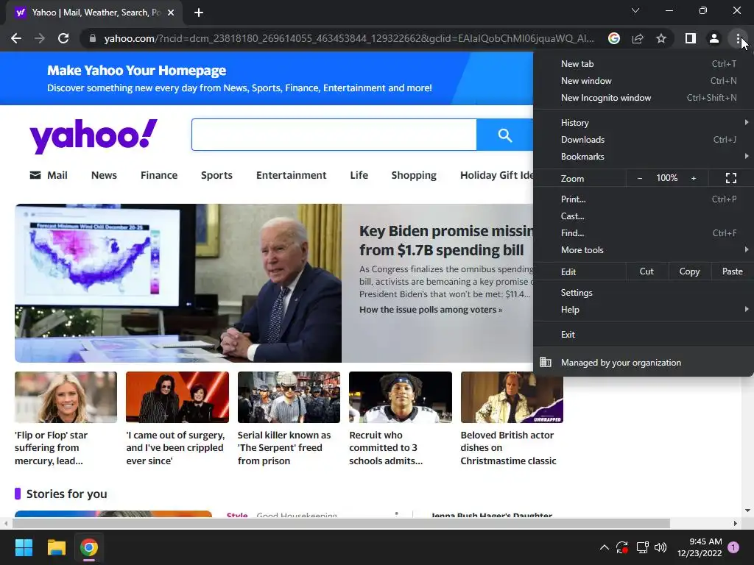Open the tab search chevron
The width and height of the screenshot is (754, 565).
click(635, 10)
